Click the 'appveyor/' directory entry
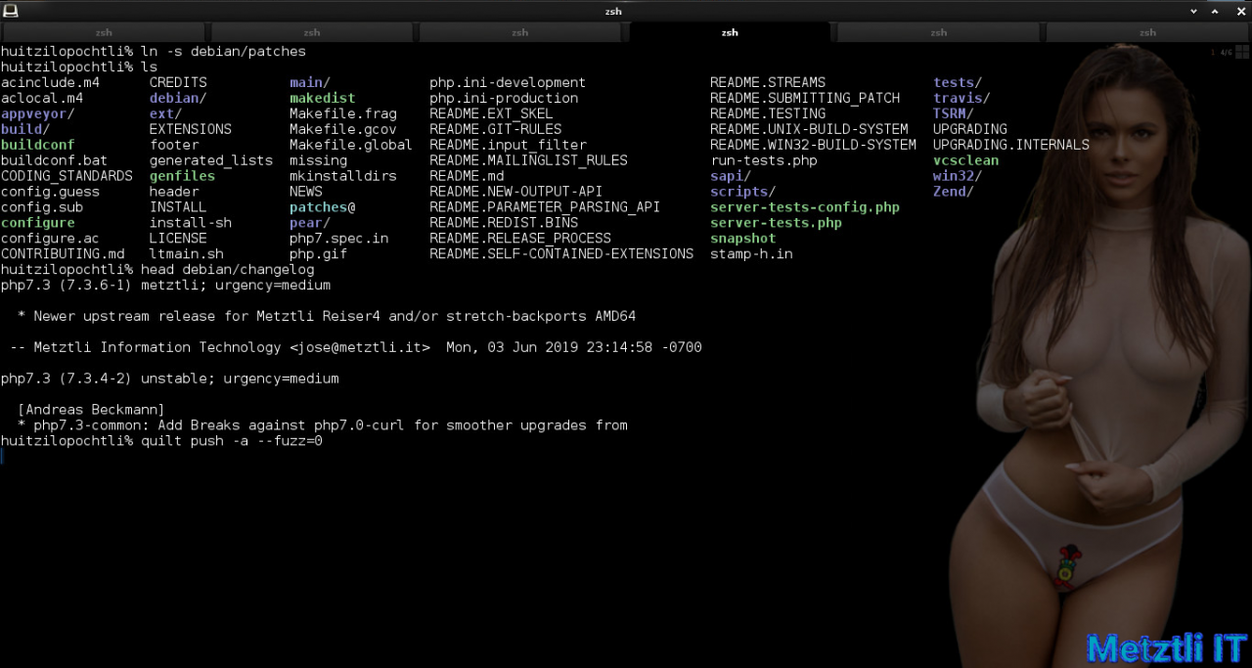 click(x=38, y=113)
